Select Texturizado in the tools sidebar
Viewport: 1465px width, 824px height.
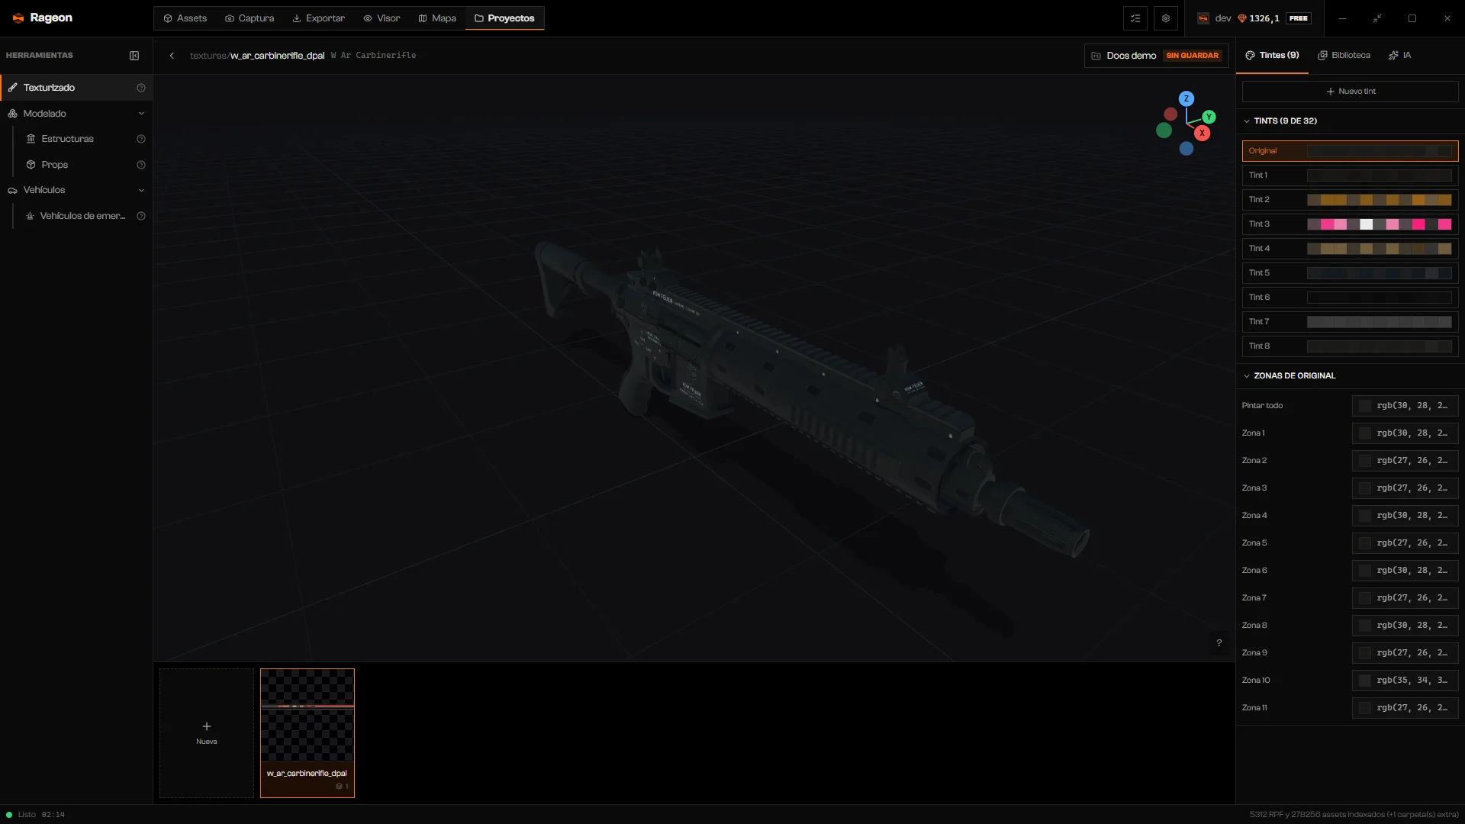tap(76, 88)
